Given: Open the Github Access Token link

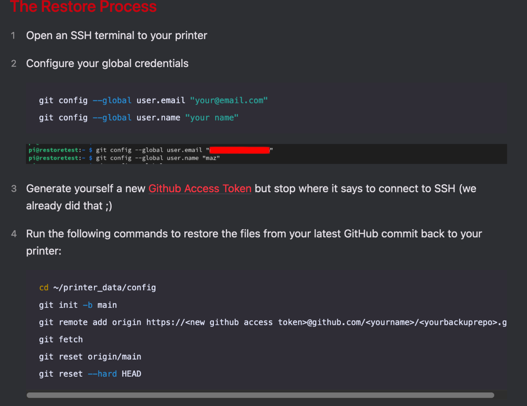Looking at the screenshot, I should pos(200,189).
